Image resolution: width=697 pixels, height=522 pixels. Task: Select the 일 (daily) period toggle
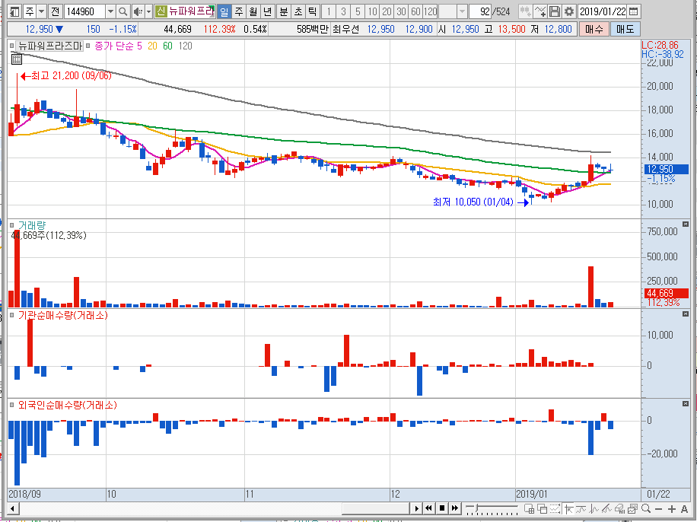click(x=223, y=11)
